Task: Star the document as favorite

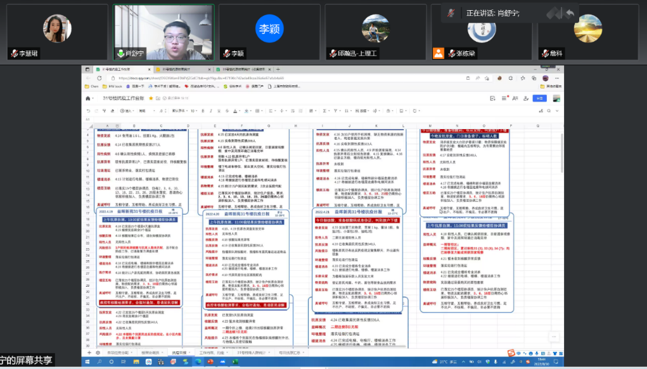Action: [x=151, y=98]
